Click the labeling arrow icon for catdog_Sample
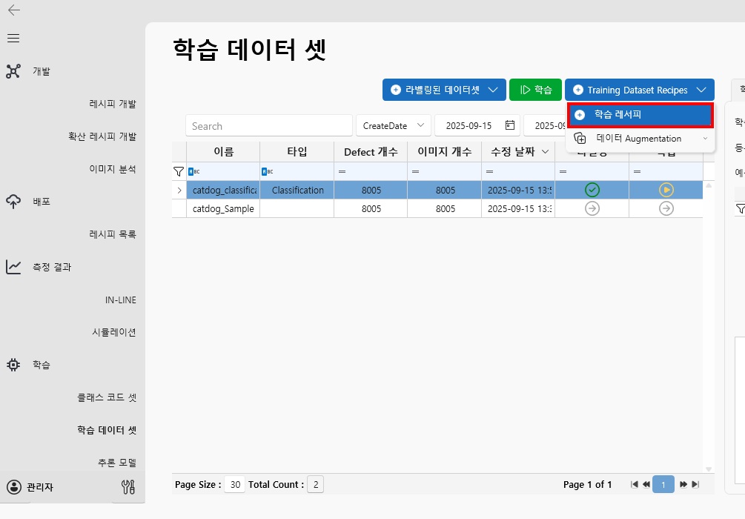This screenshot has width=745, height=519. (x=592, y=209)
